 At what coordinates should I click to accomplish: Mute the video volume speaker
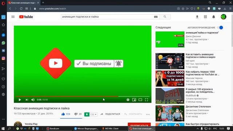click(33, 100)
